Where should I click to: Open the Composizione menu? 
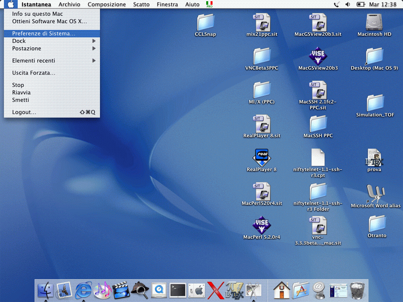(107, 4)
